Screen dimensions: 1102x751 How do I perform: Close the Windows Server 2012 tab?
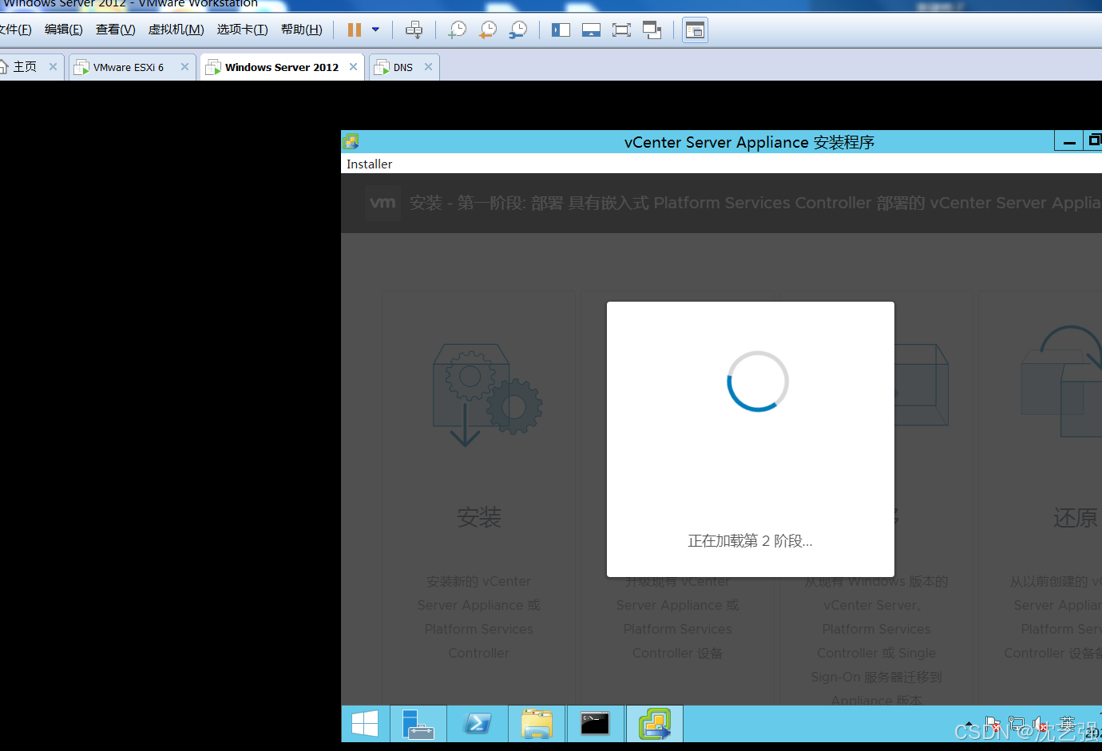tap(353, 67)
